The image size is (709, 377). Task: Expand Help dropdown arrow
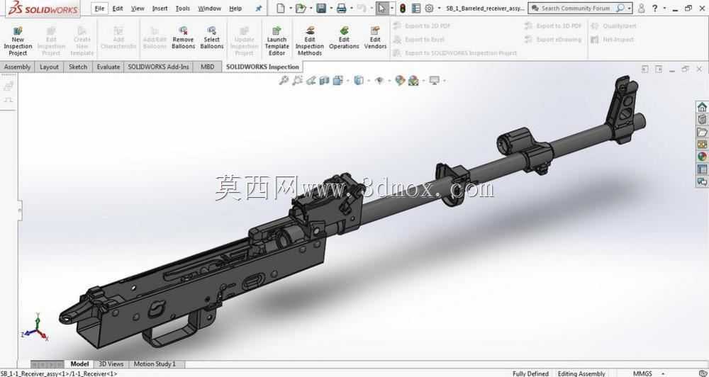(x=664, y=8)
